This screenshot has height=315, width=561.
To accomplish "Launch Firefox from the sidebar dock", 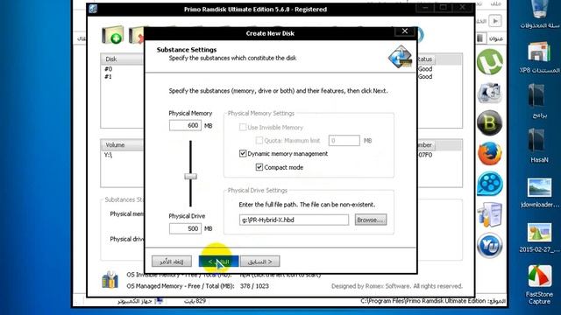I will coord(489,153).
